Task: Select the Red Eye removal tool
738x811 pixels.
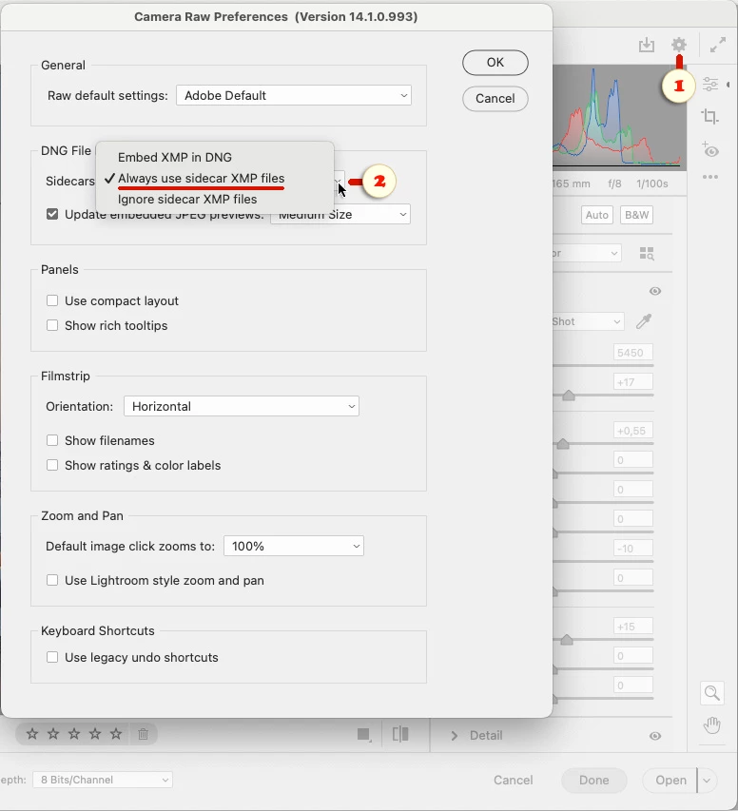Action: (710, 149)
